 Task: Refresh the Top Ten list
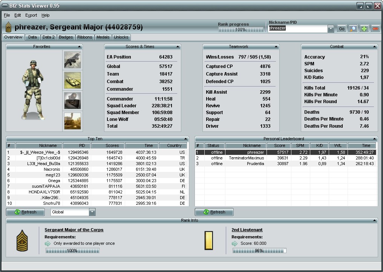point(25,212)
